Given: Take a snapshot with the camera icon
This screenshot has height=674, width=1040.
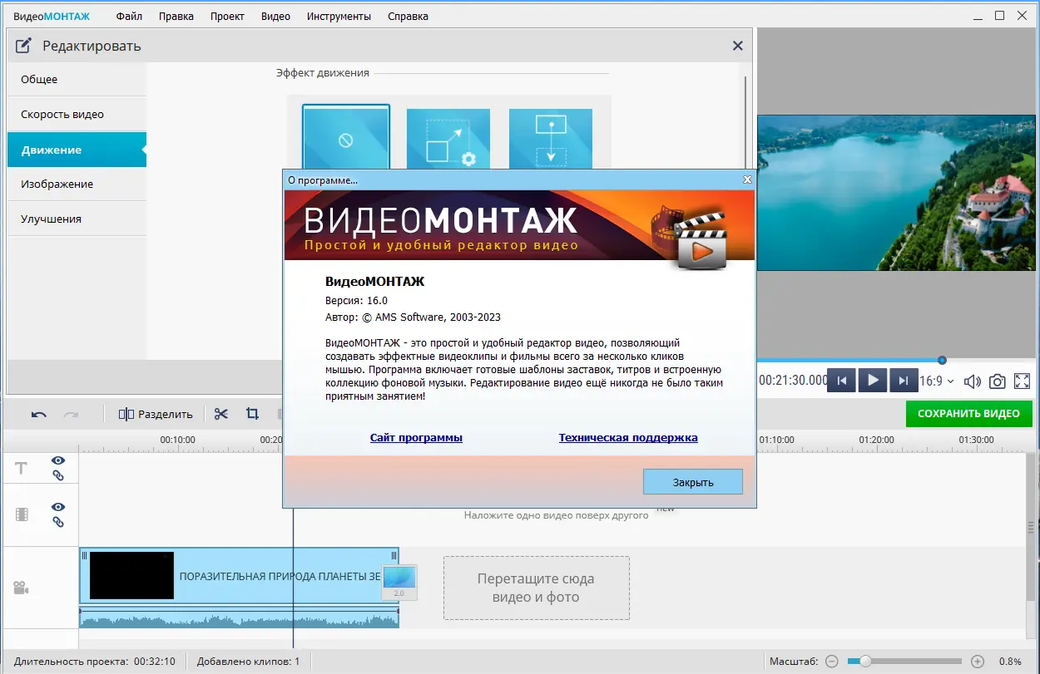Looking at the screenshot, I should [997, 381].
